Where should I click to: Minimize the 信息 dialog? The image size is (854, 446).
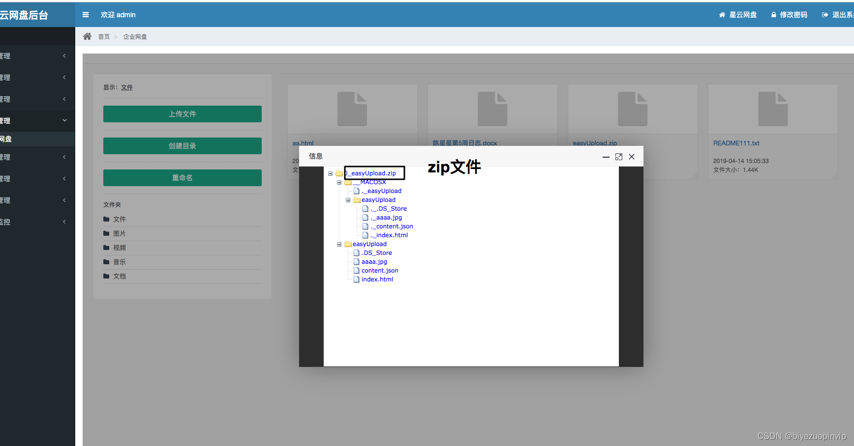point(606,157)
